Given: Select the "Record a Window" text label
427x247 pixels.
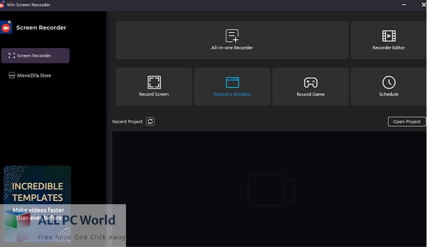Looking at the screenshot, I should 232,94.
